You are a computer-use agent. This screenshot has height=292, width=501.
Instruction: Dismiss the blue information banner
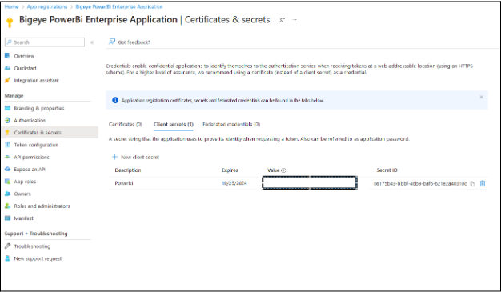click(481, 97)
